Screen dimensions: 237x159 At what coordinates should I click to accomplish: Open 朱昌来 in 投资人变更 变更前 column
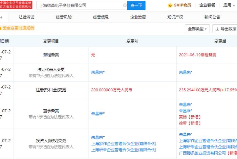pos(98,137)
